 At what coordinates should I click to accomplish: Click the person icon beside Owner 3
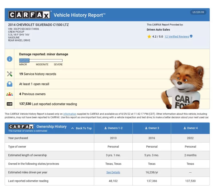pos(146,128)
